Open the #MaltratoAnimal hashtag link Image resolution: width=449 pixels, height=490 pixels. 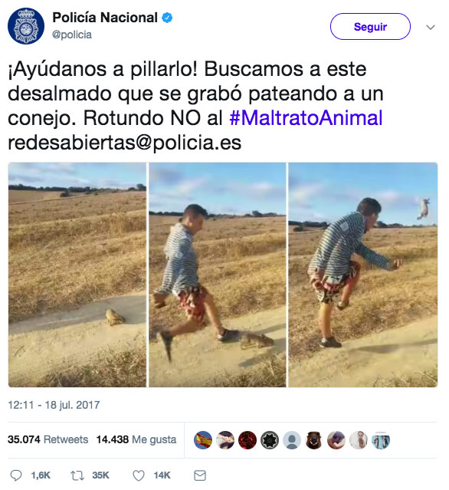(306, 118)
